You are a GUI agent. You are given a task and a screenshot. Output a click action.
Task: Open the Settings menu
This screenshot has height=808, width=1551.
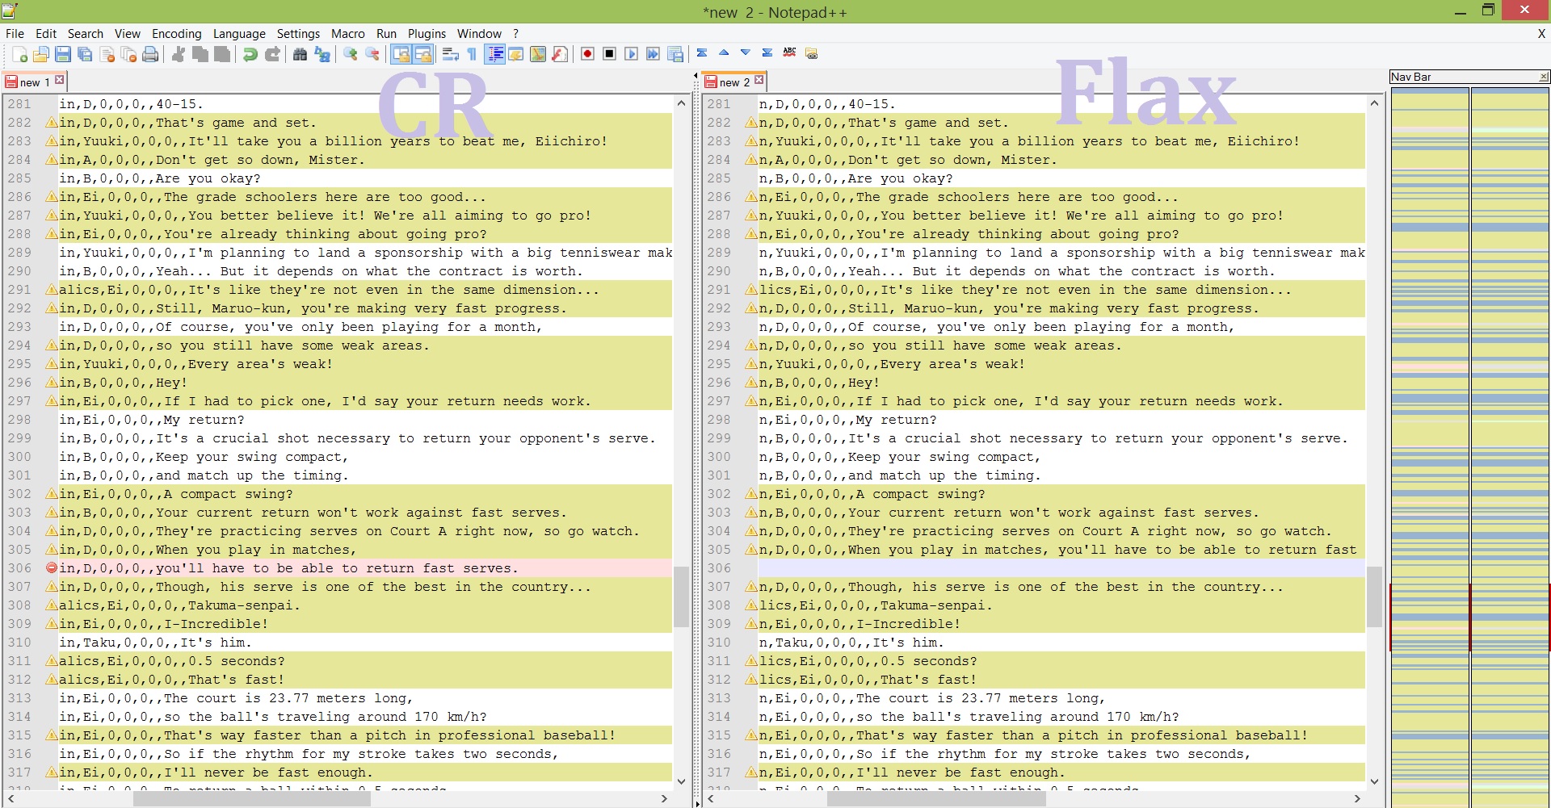coord(298,34)
